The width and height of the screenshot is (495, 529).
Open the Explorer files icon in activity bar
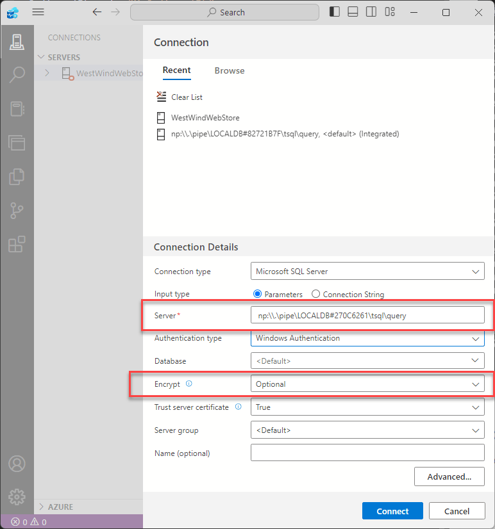click(x=17, y=177)
